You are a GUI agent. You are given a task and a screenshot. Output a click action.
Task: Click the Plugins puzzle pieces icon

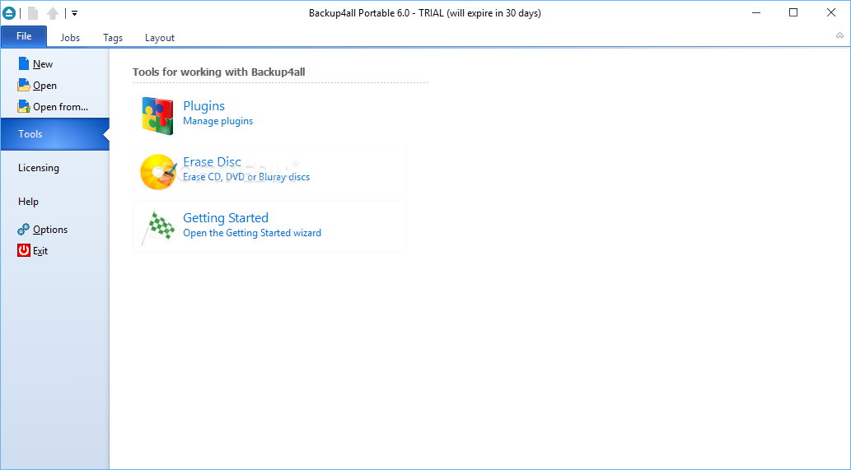click(x=157, y=115)
